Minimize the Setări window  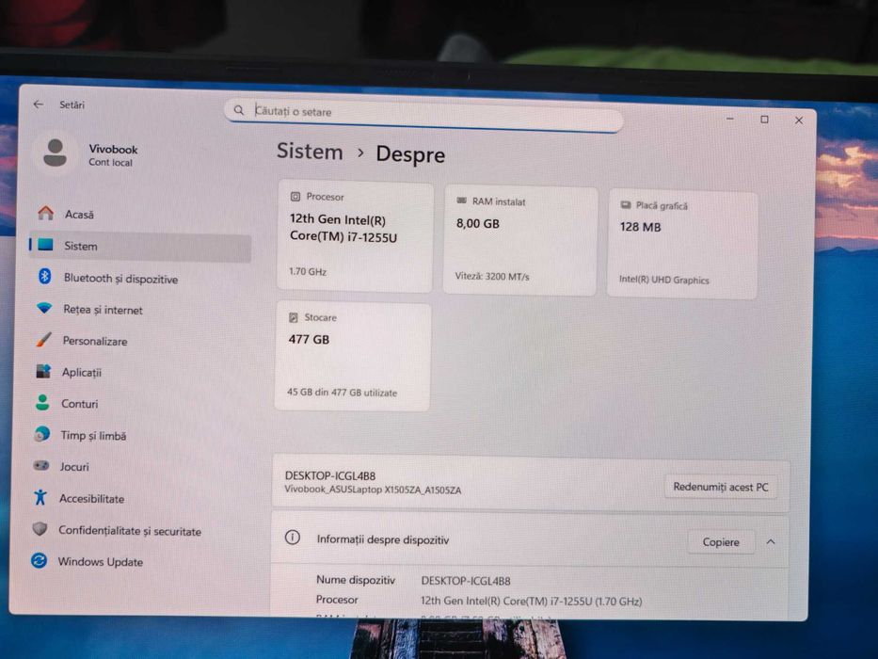[x=730, y=119]
